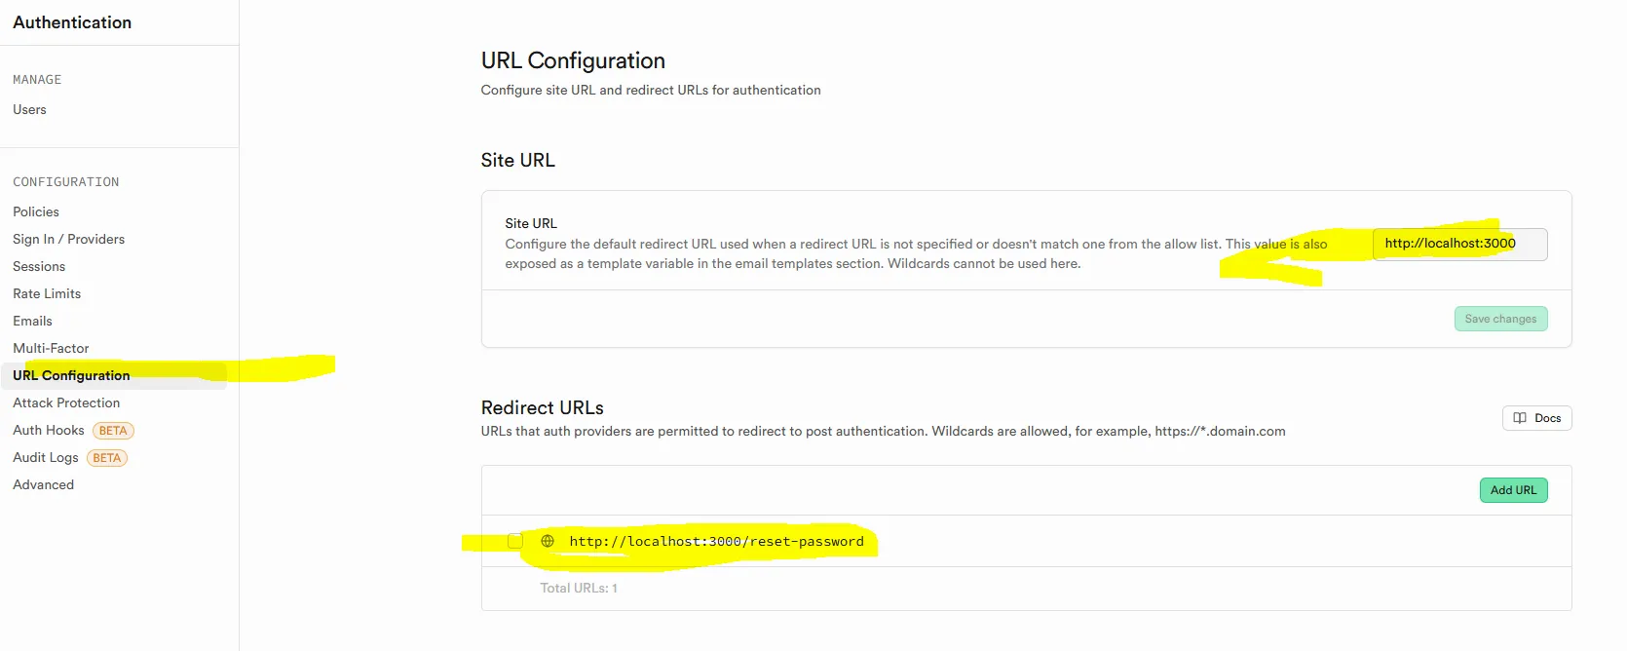Screen dimensions: 1627x651
Task: Open the Rate Limits page
Action: point(47,293)
